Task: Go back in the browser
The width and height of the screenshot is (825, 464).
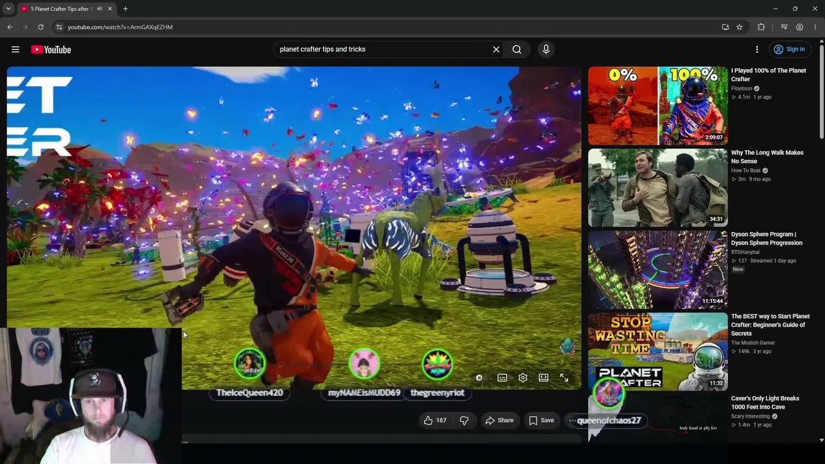Action: 10,27
